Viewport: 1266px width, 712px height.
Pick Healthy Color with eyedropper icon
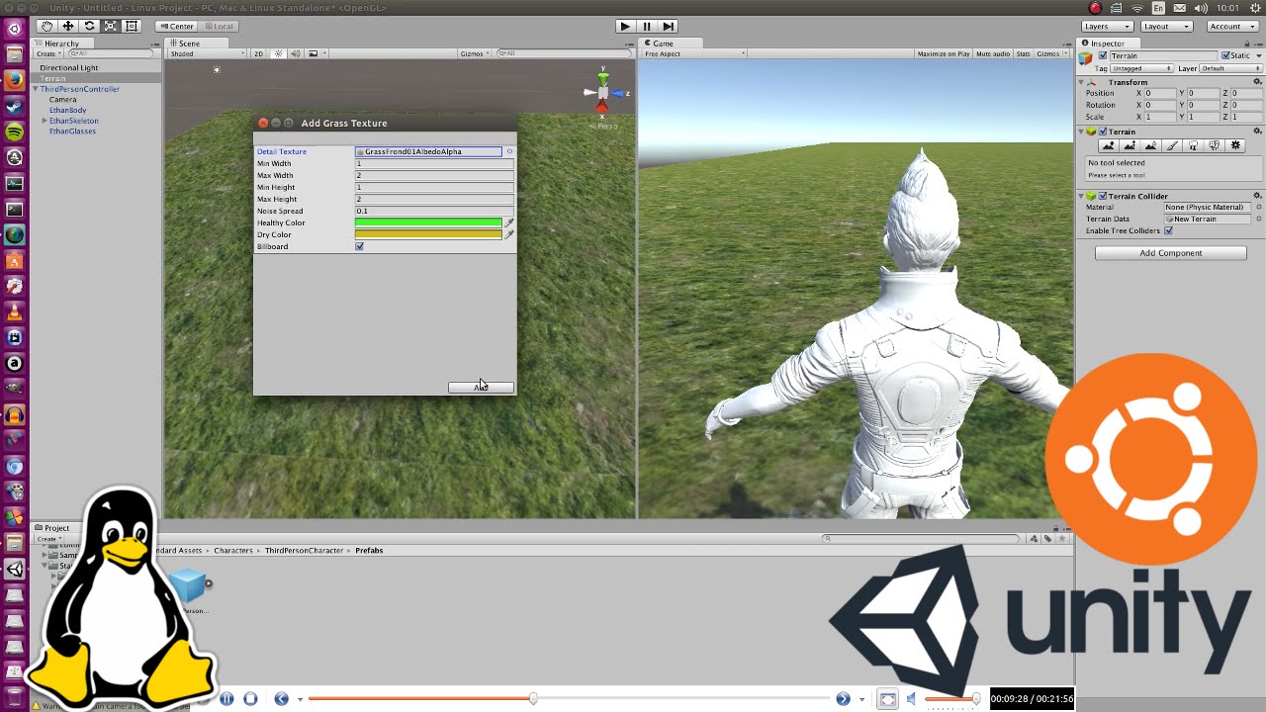509,222
